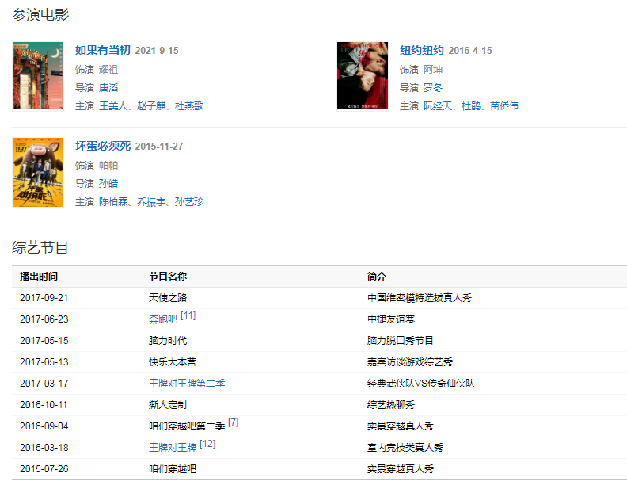Click the 纽约纽约 movie title link

click(x=421, y=51)
